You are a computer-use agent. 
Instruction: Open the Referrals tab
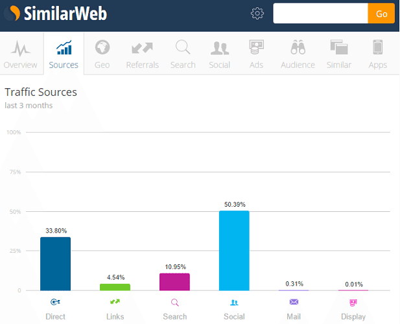(142, 54)
